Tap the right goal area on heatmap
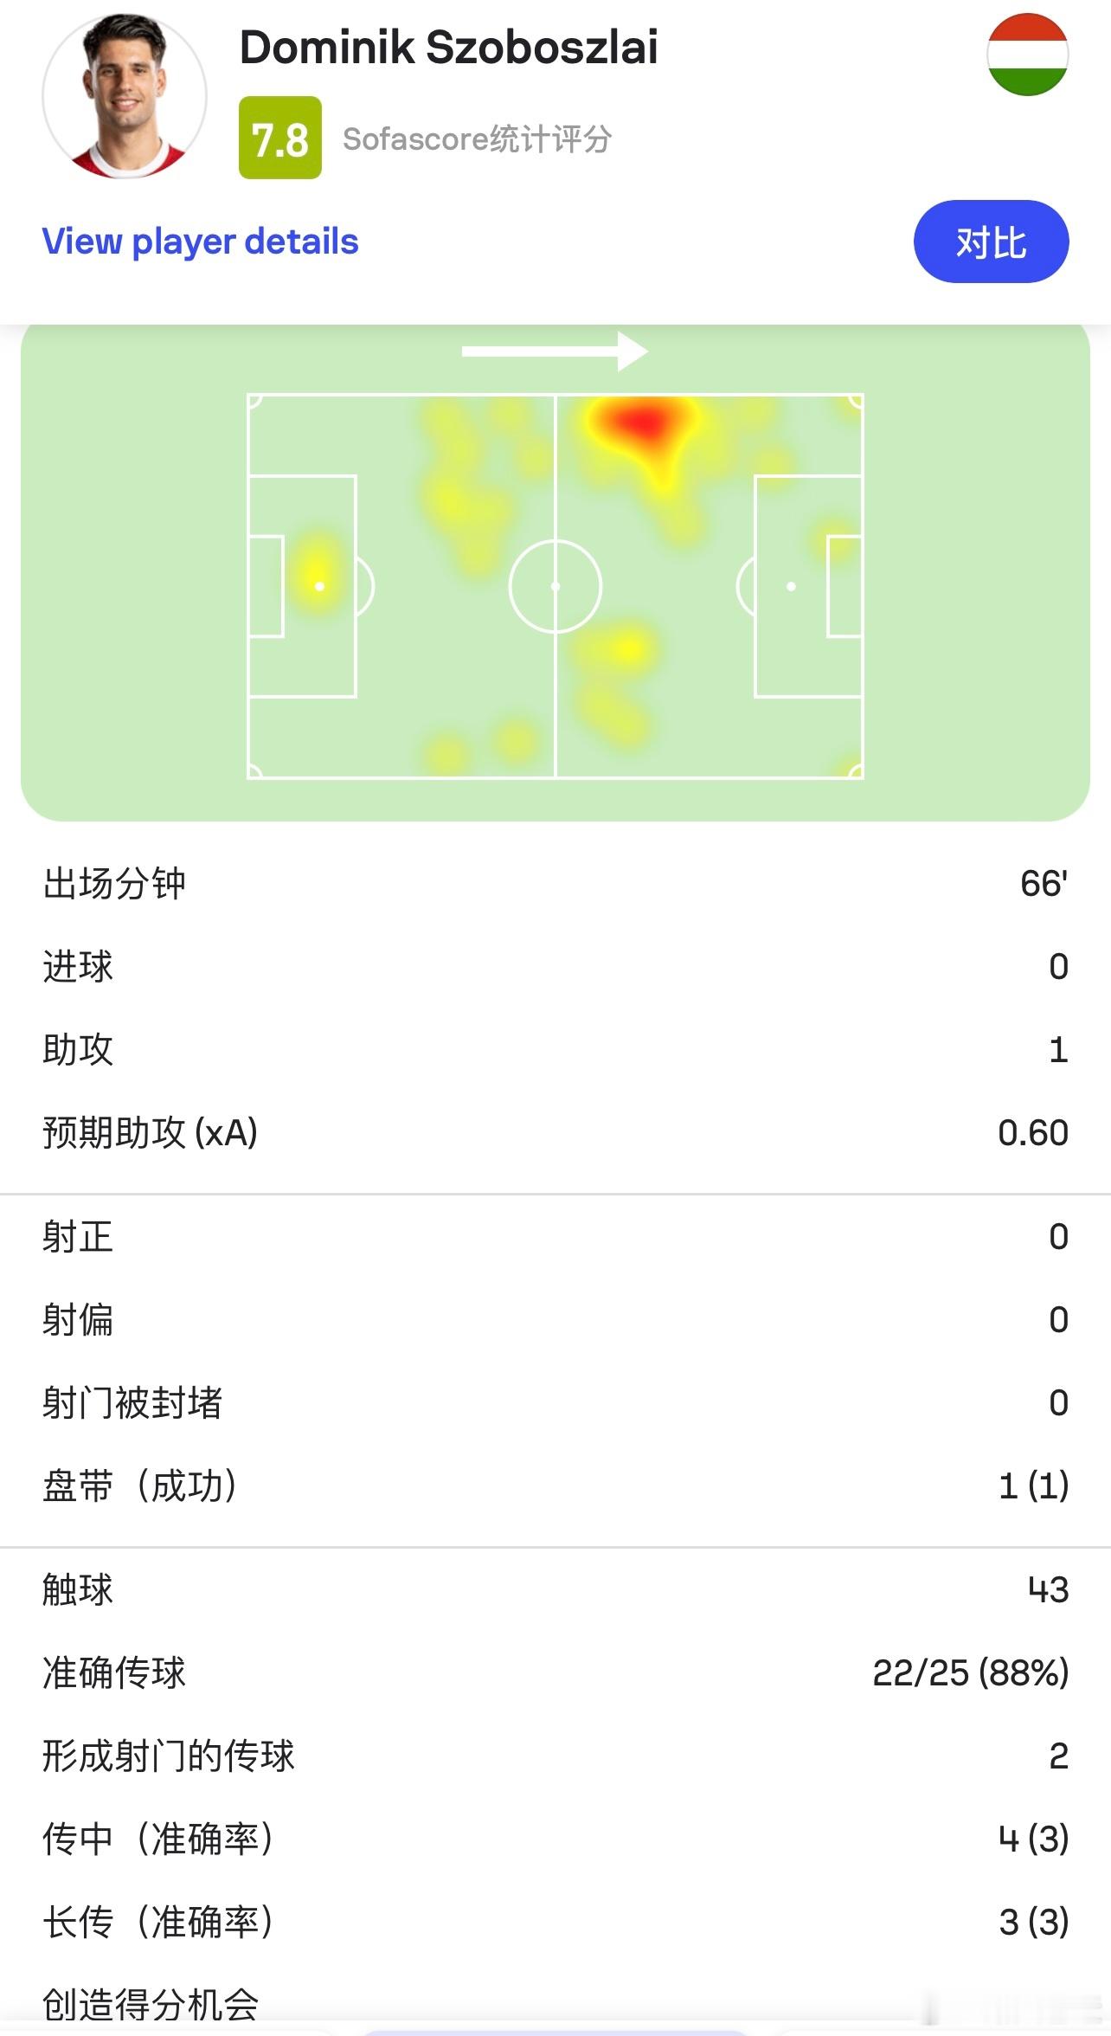The width and height of the screenshot is (1111, 2036). click(x=844, y=586)
